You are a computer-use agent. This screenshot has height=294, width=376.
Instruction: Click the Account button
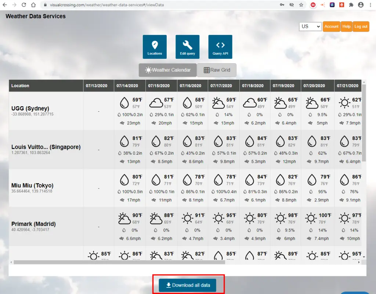coord(331,26)
